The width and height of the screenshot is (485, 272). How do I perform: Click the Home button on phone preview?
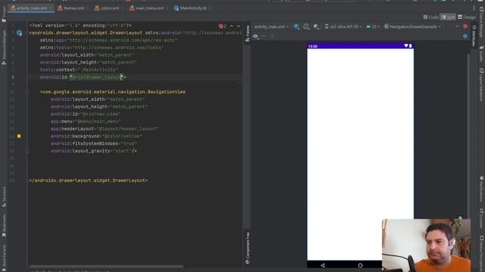[360, 265]
